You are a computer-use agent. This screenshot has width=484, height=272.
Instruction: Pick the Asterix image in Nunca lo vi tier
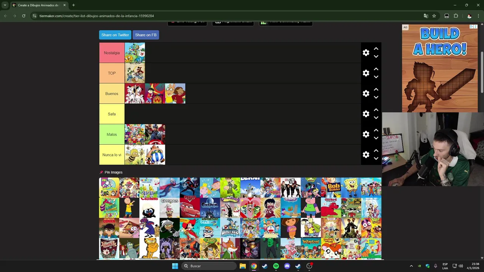point(155,155)
